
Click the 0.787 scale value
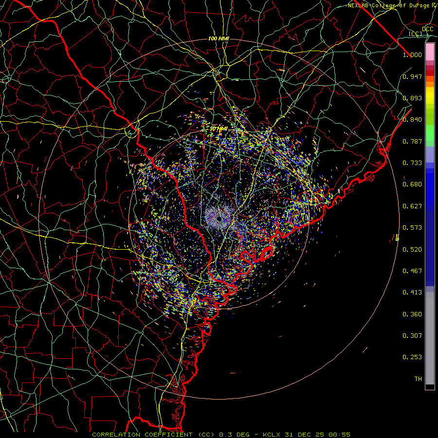(412, 141)
